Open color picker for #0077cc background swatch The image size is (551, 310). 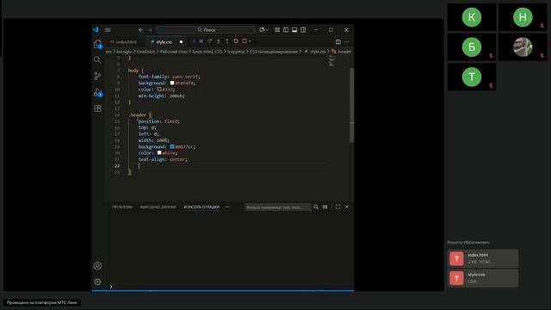tap(172, 146)
